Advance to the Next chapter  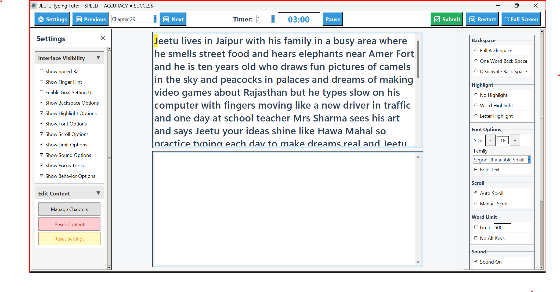[x=173, y=19]
